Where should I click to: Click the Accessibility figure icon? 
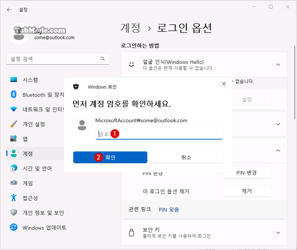click(14, 198)
